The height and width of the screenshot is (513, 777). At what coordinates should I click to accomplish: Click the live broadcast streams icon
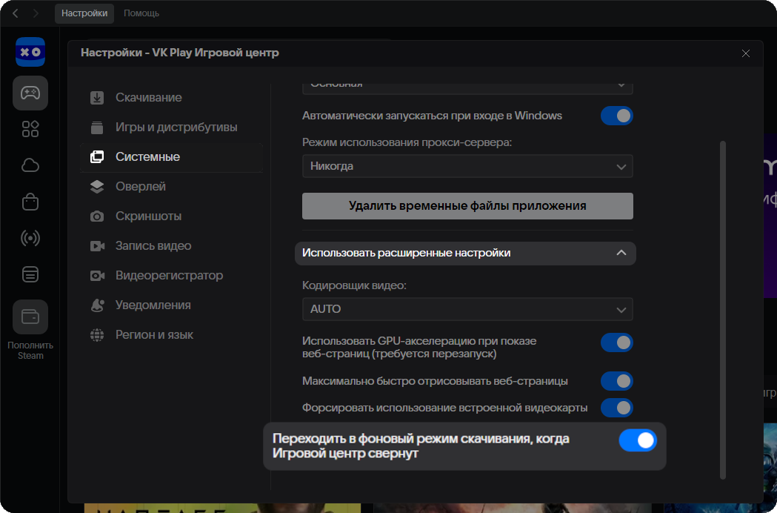pos(30,238)
